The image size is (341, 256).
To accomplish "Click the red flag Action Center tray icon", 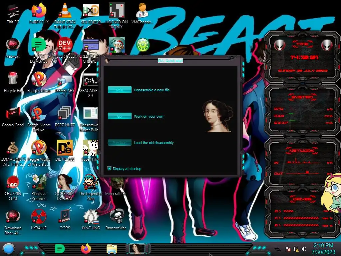I will click(288, 249).
